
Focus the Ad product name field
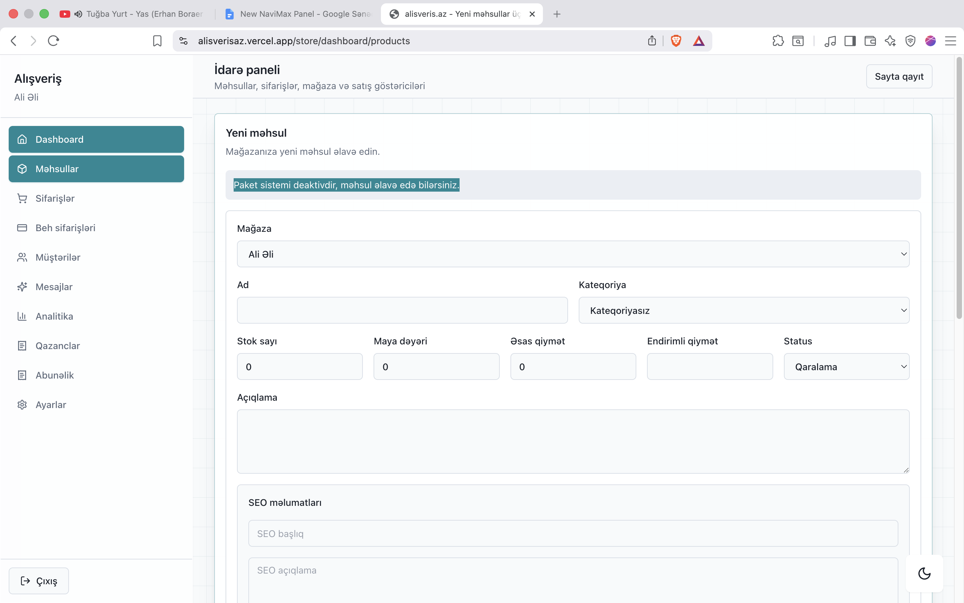402,310
